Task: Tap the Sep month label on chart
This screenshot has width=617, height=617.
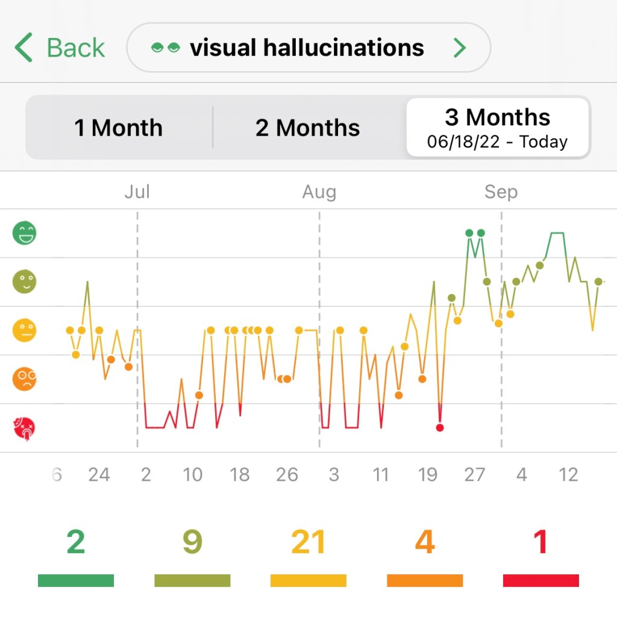Action: [501, 192]
